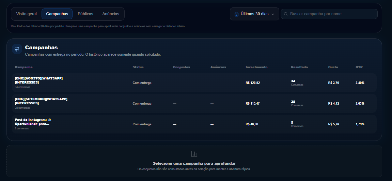
Task: Open the Post do Instagram campaign
Action: (x=194, y=124)
